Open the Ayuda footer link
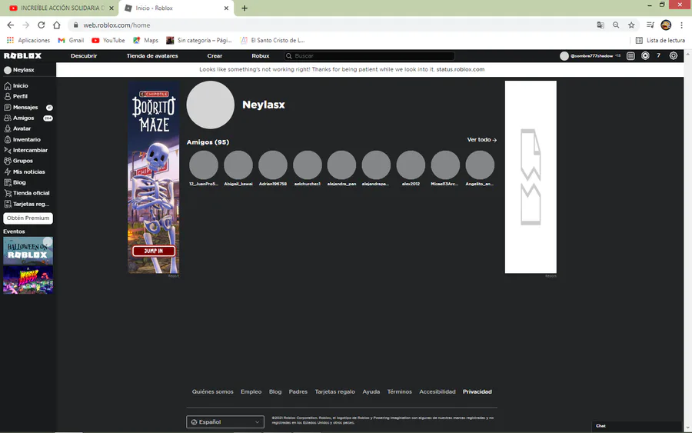This screenshot has width=692, height=433. pyautogui.click(x=371, y=391)
